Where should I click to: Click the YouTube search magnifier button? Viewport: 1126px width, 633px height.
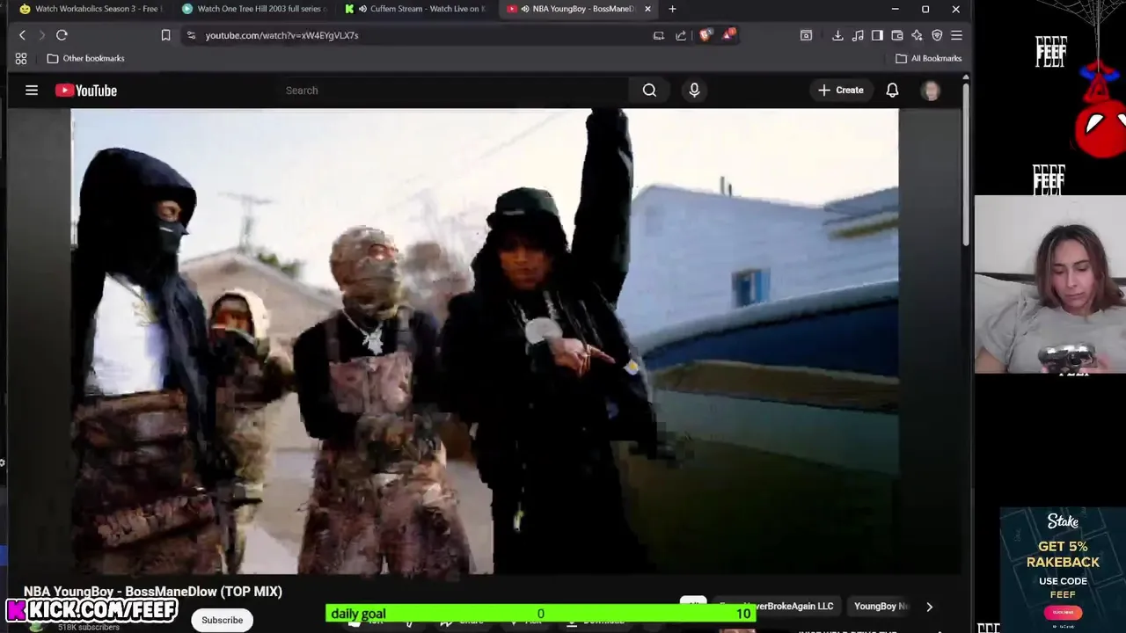(649, 90)
